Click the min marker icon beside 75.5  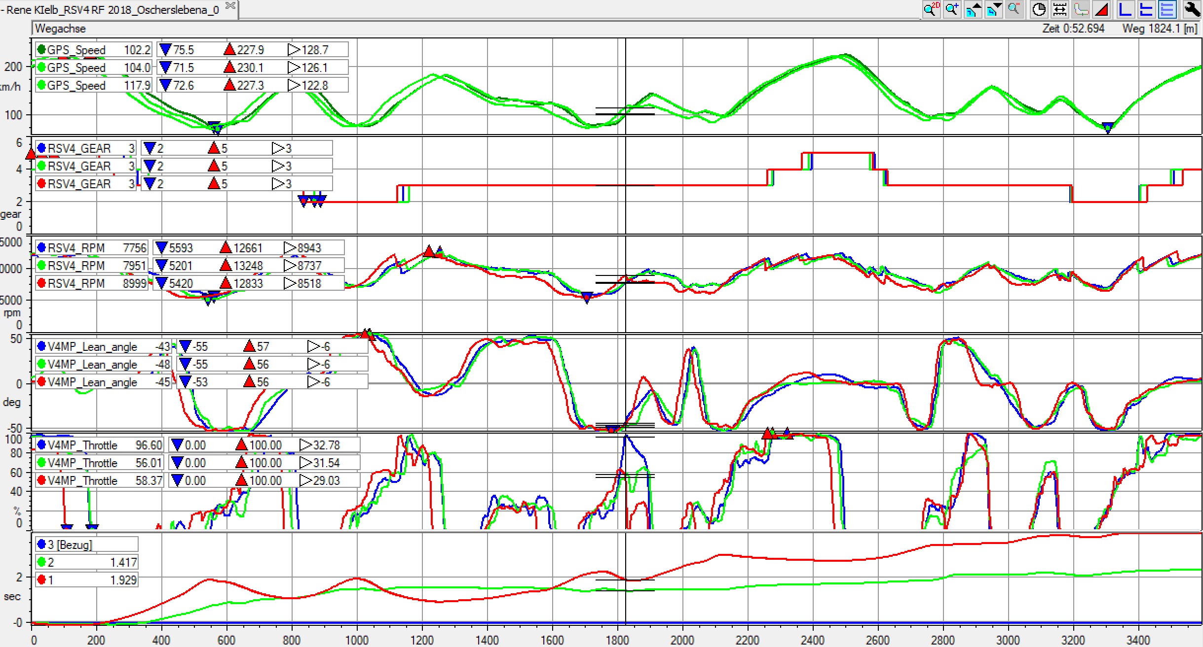coord(166,50)
